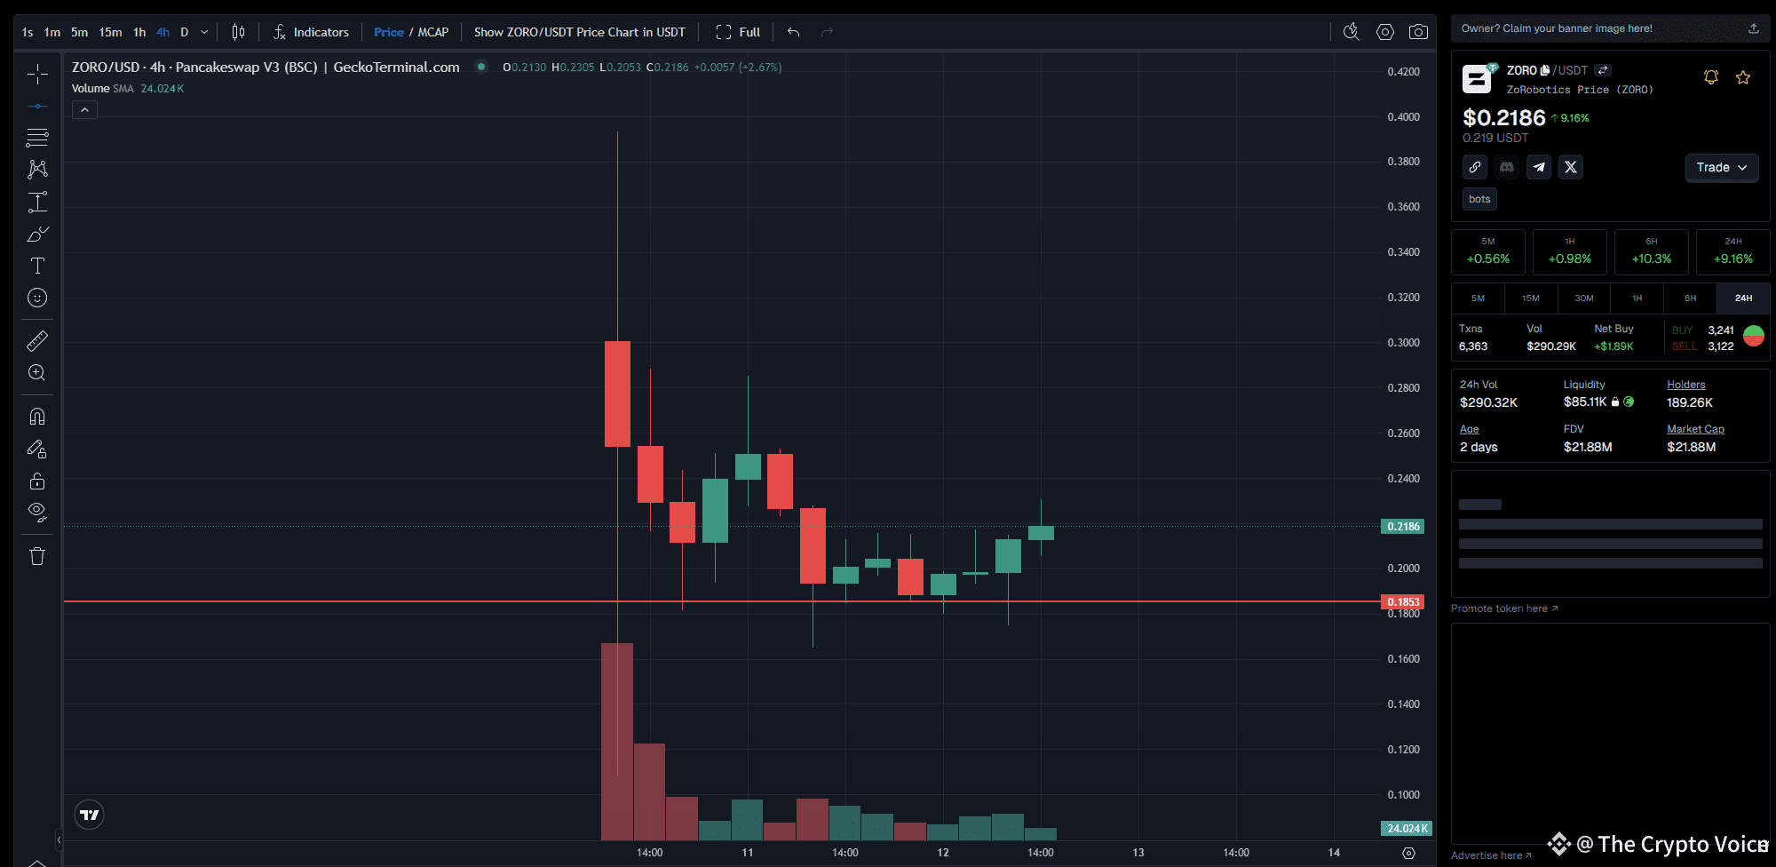Select the 15M transactions stats tab
The width and height of the screenshot is (1776, 867).
pos(1531,298)
